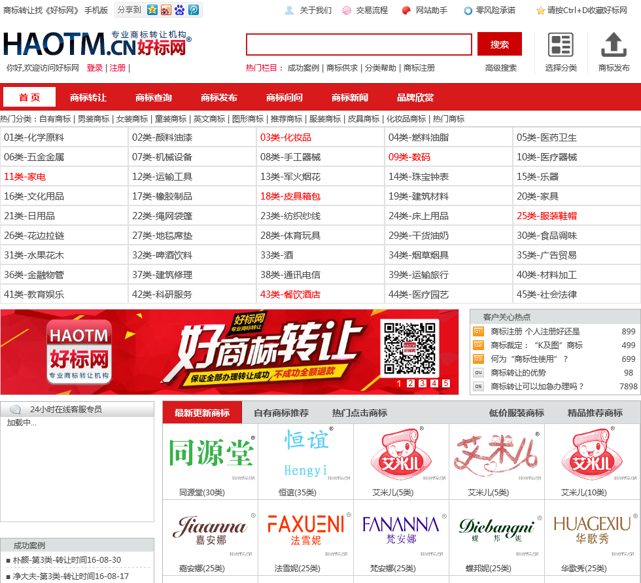The height and width of the screenshot is (583, 641).
Task: Share to QQ Zone star icon
Action: click(x=152, y=10)
